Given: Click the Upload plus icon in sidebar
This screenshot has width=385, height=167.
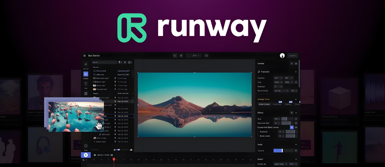Looking at the screenshot, I should (x=86, y=64).
